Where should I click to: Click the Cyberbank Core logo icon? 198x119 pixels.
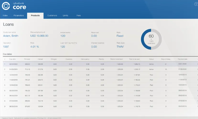pyautogui.click(x=6, y=6)
